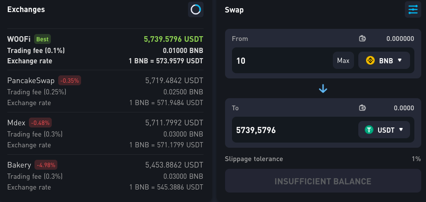Open the USDT token dropdown

pyautogui.click(x=384, y=130)
